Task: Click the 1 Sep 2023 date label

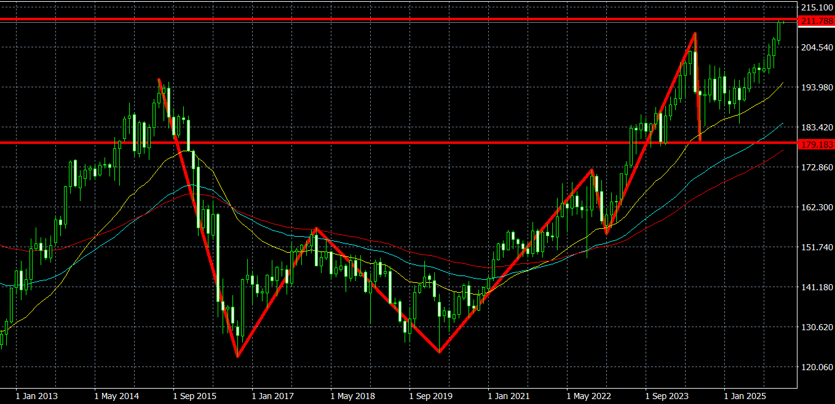Action: click(x=667, y=396)
